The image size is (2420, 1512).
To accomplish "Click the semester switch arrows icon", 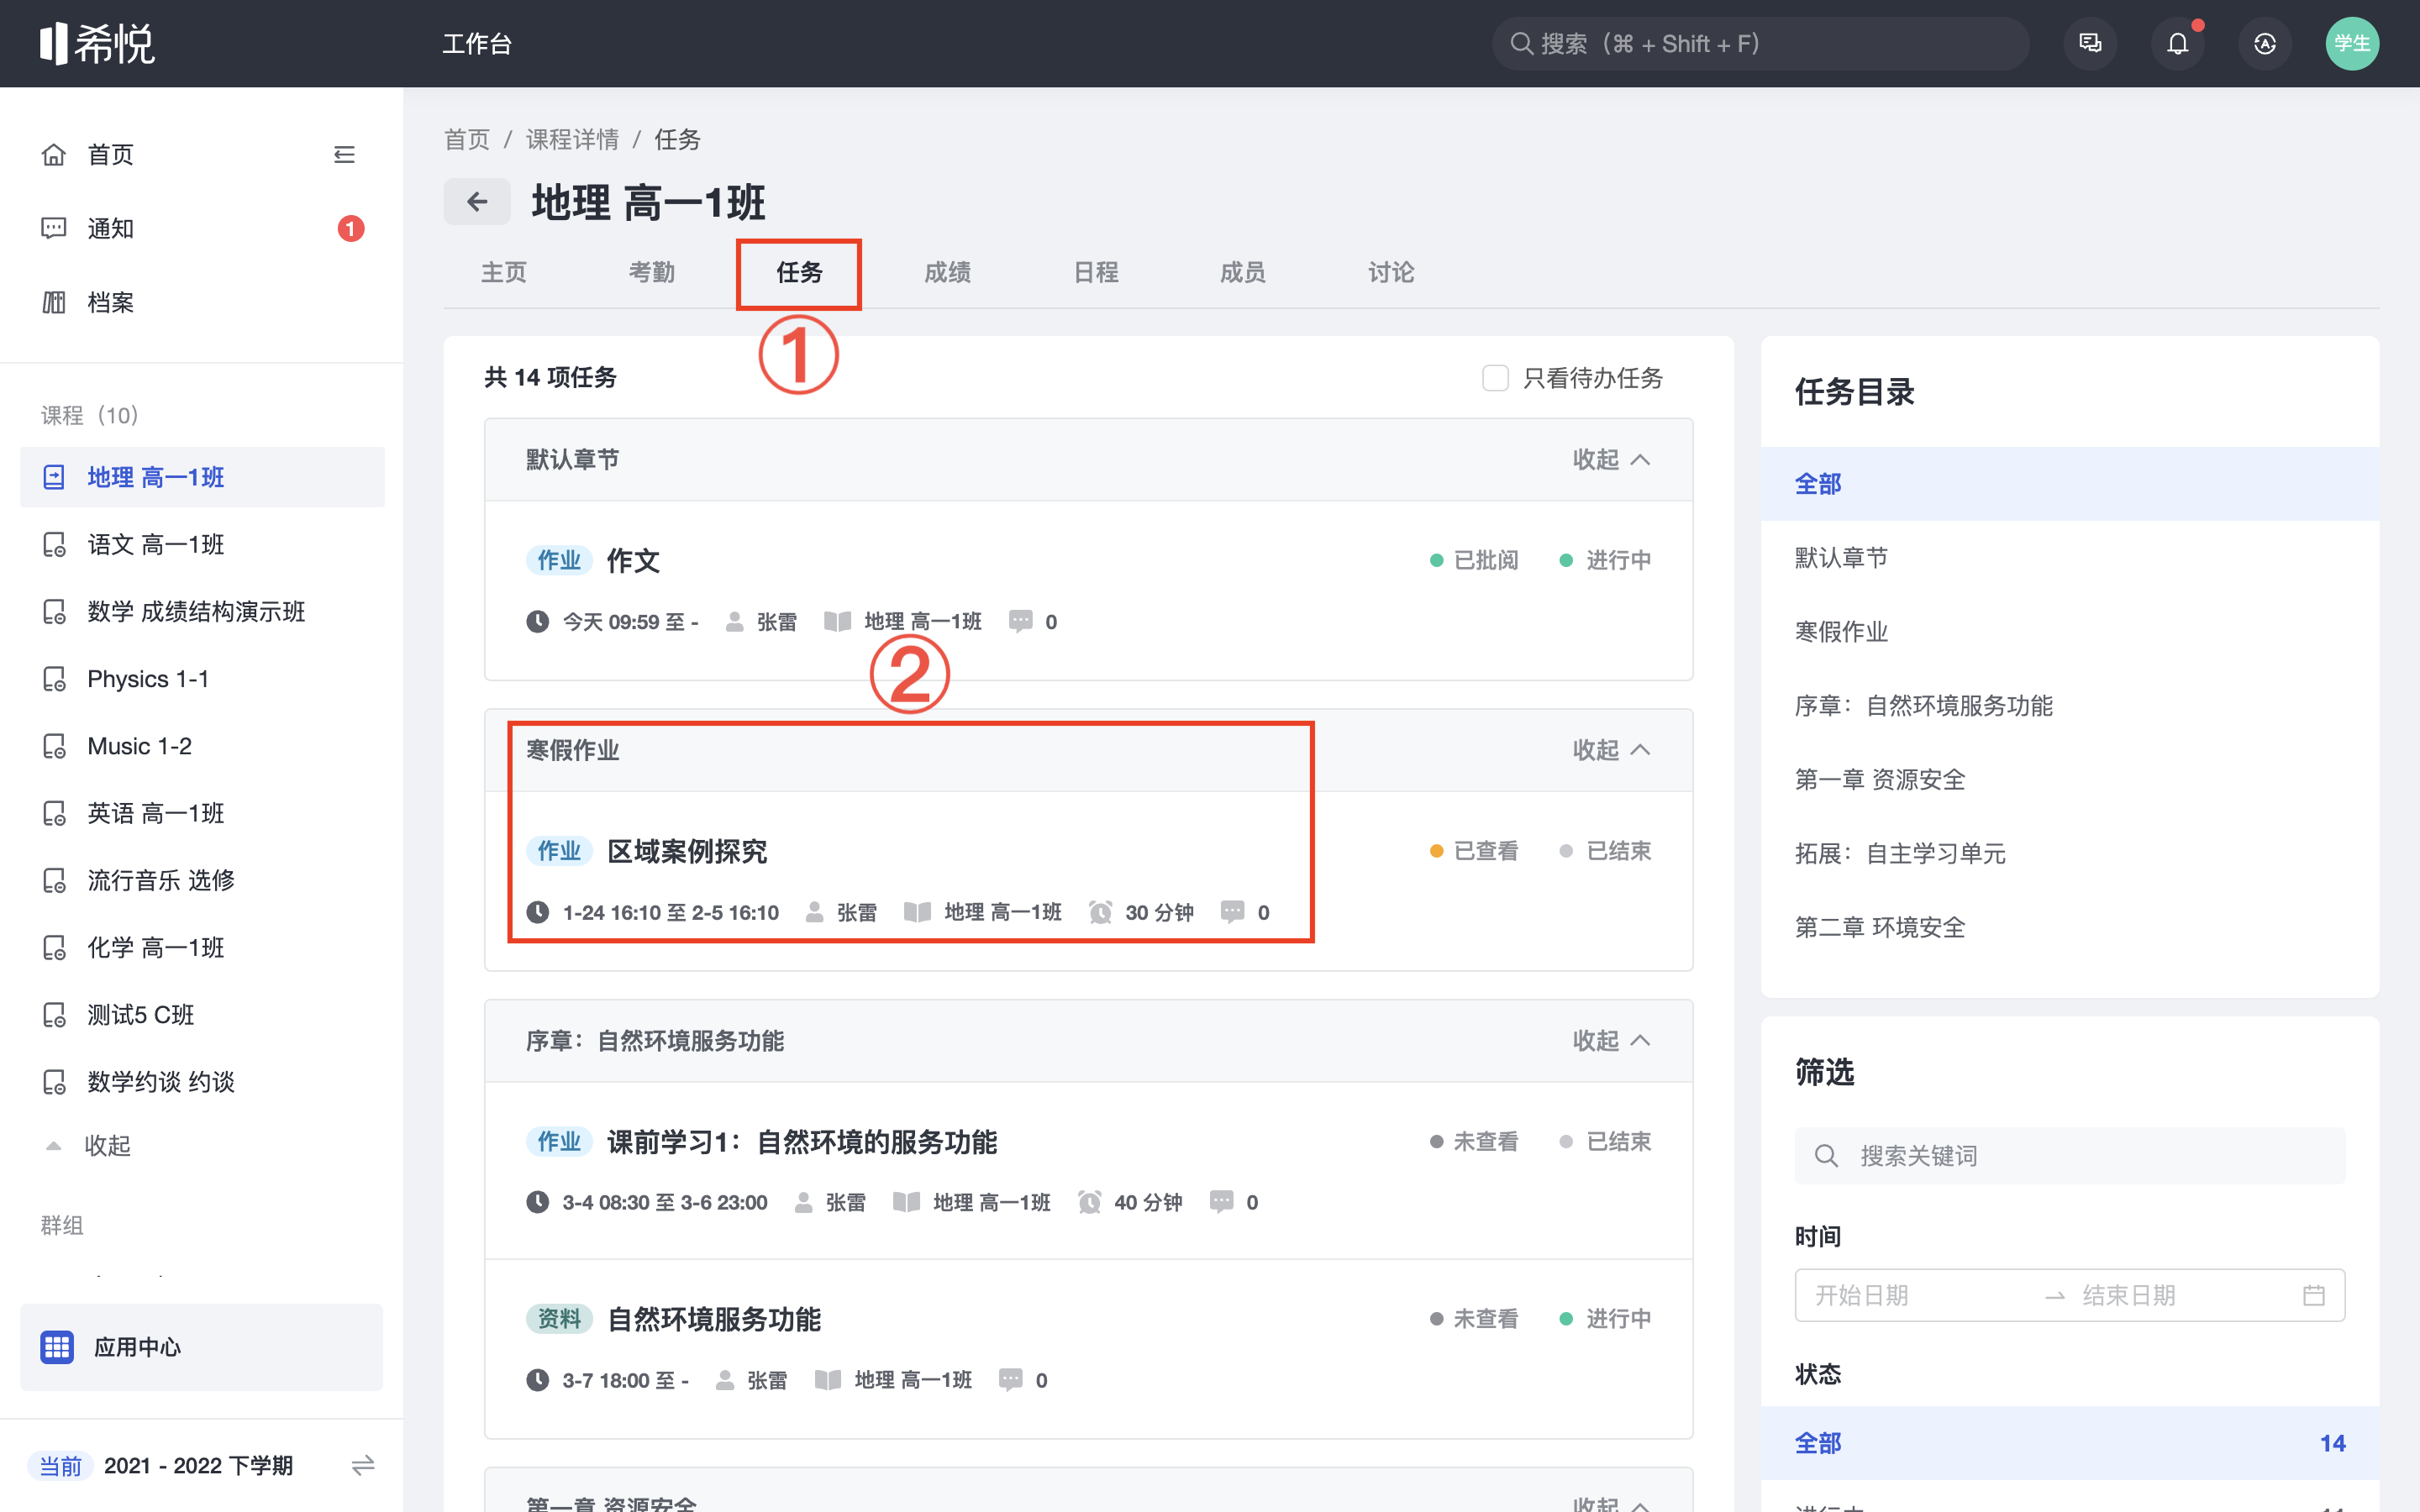I will pyautogui.click(x=362, y=1465).
